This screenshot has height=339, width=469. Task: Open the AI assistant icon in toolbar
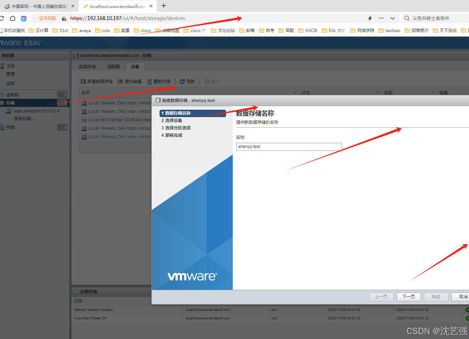pyautogui.click(x=24, y=18)
